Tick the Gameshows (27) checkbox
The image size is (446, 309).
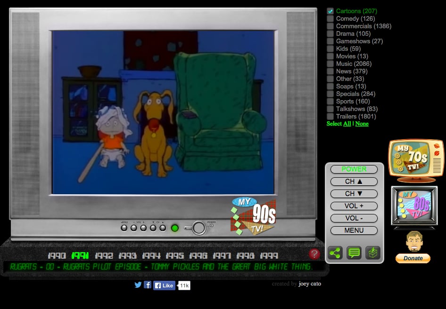tap(330, 41)
